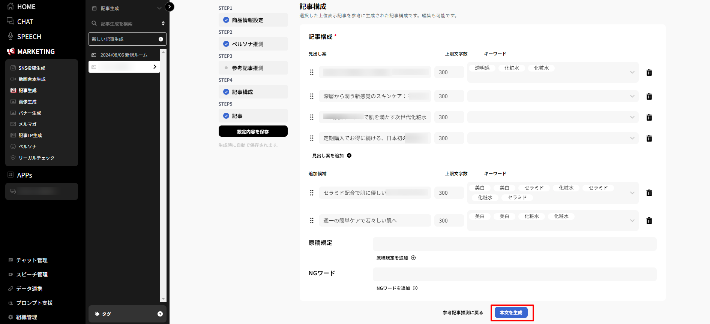Select the 商品情報設定 completed step
This screenshot has width=710, height=324.
pyautogui.click(x=253, y=20)
